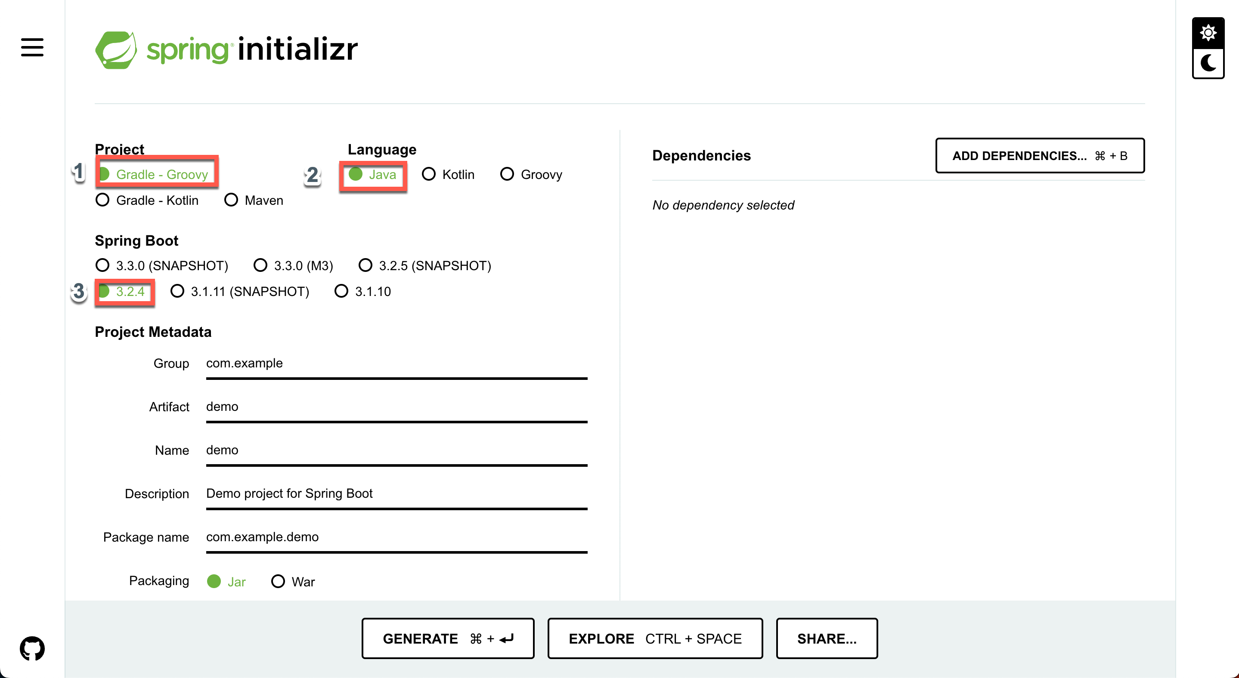1239x678 pixels.
Task: Click the 'No dependency selected' text
Action: point(723,205)
